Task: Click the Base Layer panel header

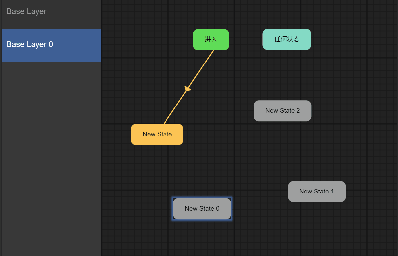Action: coord(51,12)
